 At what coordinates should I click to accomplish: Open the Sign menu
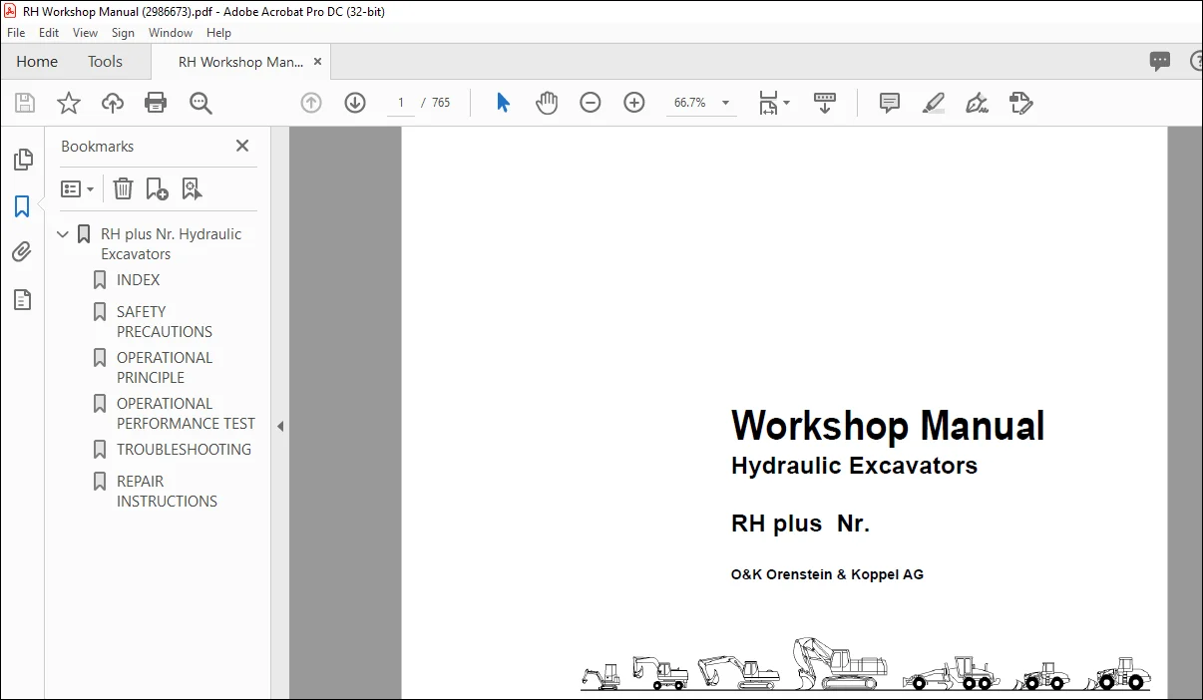pyautogui.click(x=123, y=33)
